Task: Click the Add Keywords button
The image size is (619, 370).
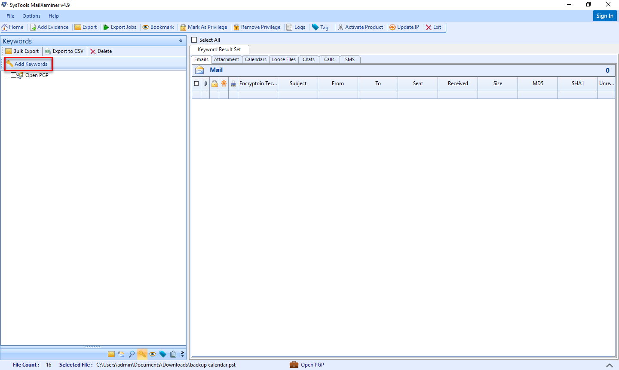Action: pos(27,64)
